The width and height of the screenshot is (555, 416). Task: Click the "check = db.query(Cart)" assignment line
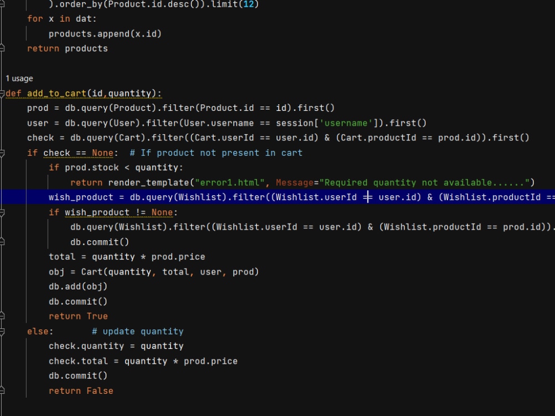pyautogui.click(x=278, y=138)
